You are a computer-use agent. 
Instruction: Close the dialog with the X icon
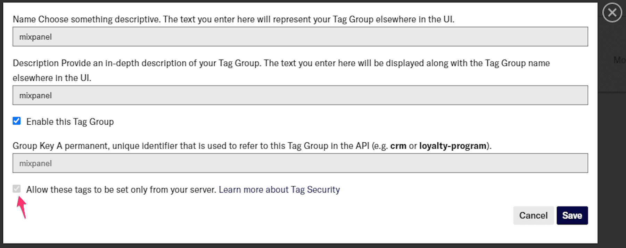point(612,13)
